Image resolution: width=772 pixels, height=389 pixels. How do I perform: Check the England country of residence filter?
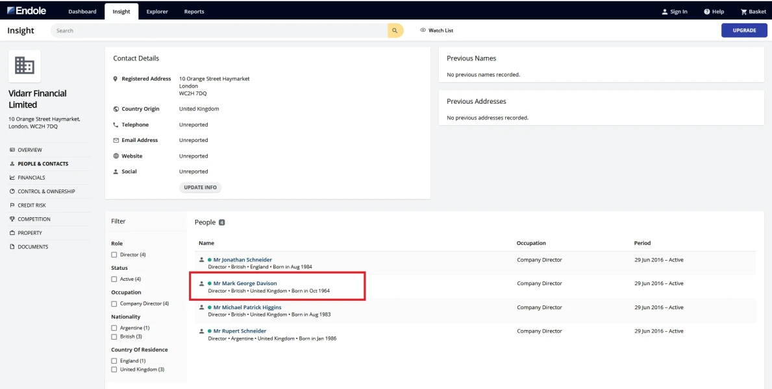pos(114,361)
